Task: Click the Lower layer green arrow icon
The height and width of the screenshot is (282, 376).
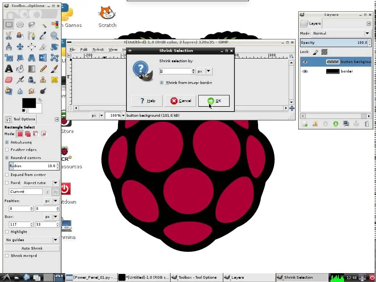Action: tap(336, 124)
